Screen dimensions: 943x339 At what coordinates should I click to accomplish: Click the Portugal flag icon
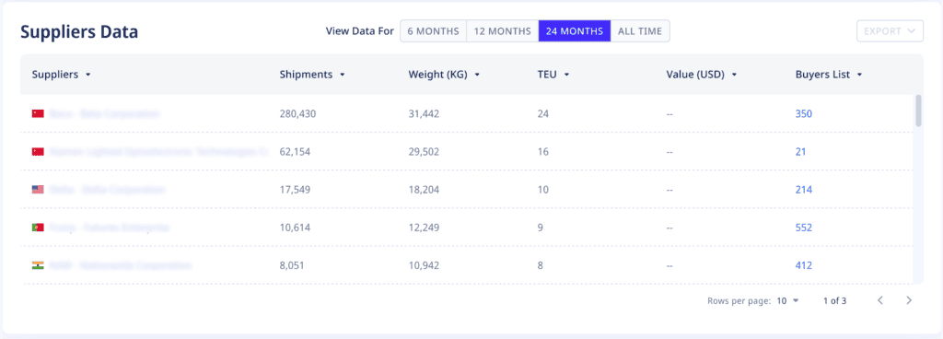pyautogui.click(x=38, y=228)
